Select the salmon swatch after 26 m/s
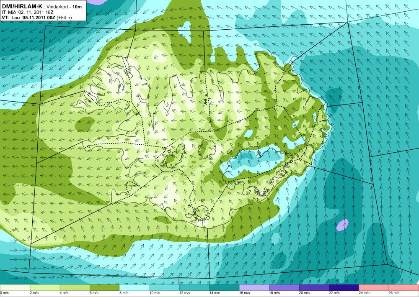 404,288
